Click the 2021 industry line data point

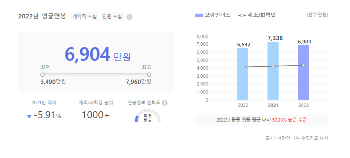(273, 66)
